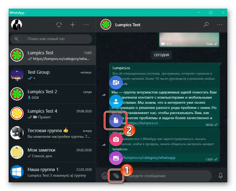Open the Lumpics Test 2 chat
This screenshot has height=191, width=236.
pyautogui.click(x=52, y=94)
